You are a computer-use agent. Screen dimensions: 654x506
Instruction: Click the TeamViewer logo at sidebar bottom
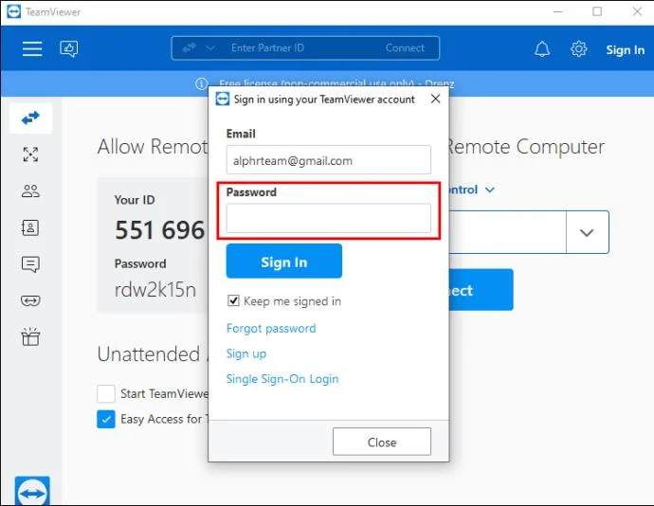point(32,491)
